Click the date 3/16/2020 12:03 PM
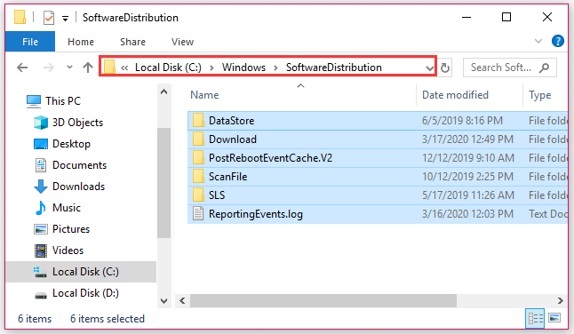Image resolution: width=574 pixels, height=334 pixels. [467, 214]
